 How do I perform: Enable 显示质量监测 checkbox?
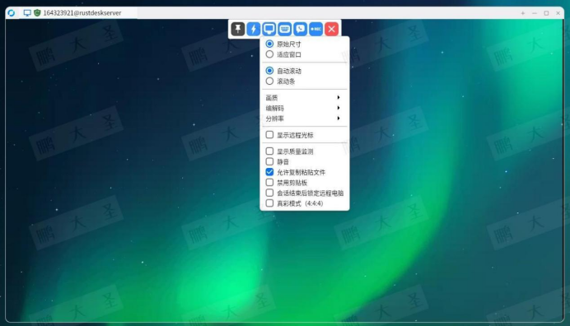point(269,151)
